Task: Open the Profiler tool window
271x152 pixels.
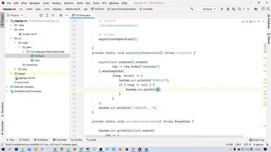Action: [x=76, y=140]
